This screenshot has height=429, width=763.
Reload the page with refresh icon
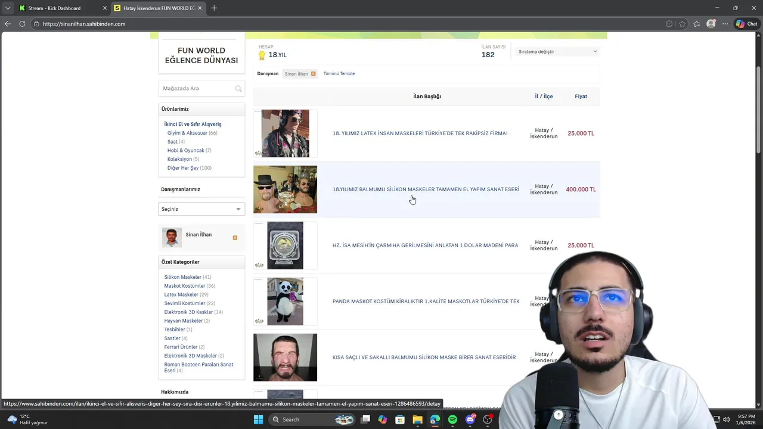22,24
